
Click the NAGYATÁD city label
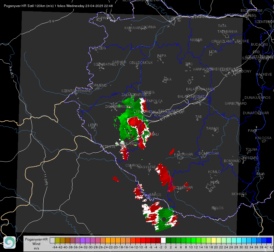[x=147, y=167]
